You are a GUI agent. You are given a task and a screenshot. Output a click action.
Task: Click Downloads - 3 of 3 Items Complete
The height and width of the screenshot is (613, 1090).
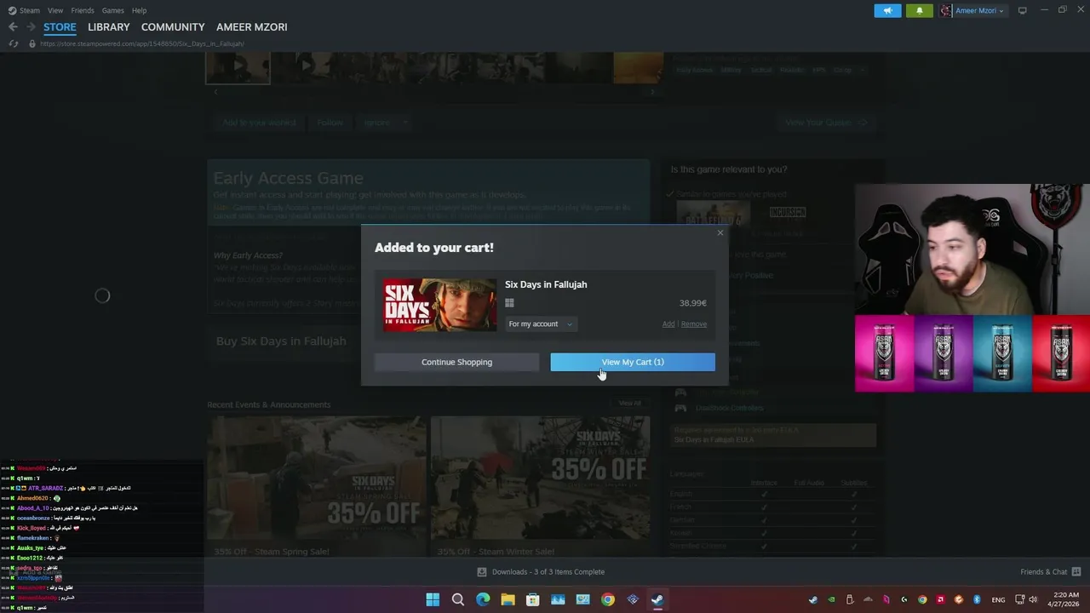[x=548, y=572]
